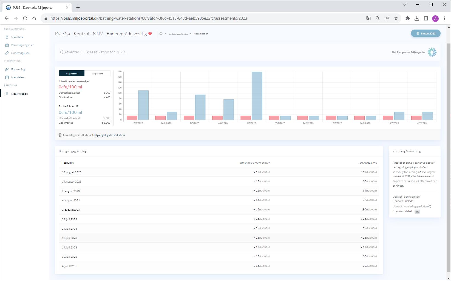Click the 180 cfu/100 ml E. coli value
The height and width of the screenshot is (281, 451).
pos(369,210)
